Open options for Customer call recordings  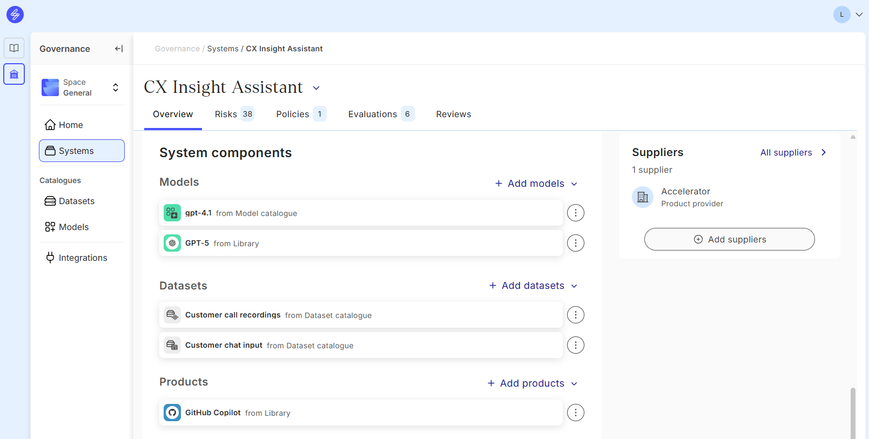[575, 315]
